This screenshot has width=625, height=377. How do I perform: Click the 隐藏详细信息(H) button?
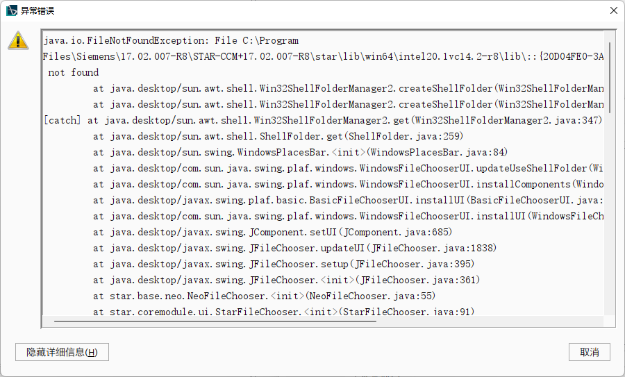tap(62, 352)
